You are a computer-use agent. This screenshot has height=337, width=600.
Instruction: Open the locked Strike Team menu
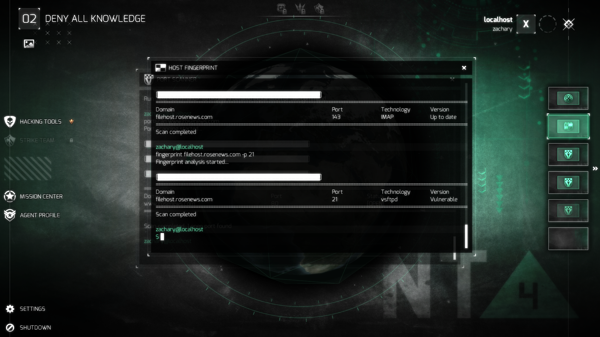pyautogui.click(x=37, y=140)
